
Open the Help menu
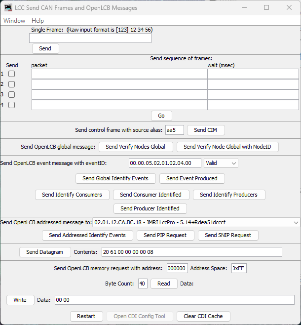click(38, 21)
